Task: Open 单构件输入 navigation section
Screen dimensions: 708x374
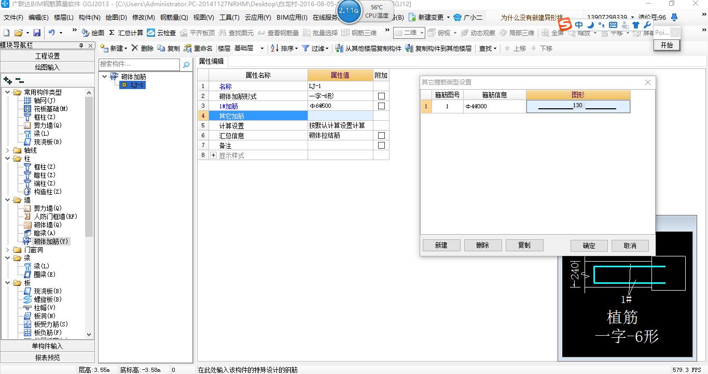Action: coord(47,346)
